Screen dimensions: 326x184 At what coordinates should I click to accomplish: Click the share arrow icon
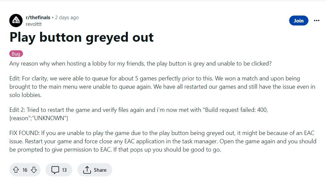pyautogui.click(x=87, y=170)
